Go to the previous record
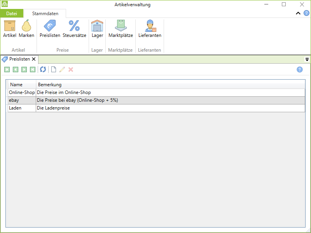This screenshot has width=311, height=233. 16,70
